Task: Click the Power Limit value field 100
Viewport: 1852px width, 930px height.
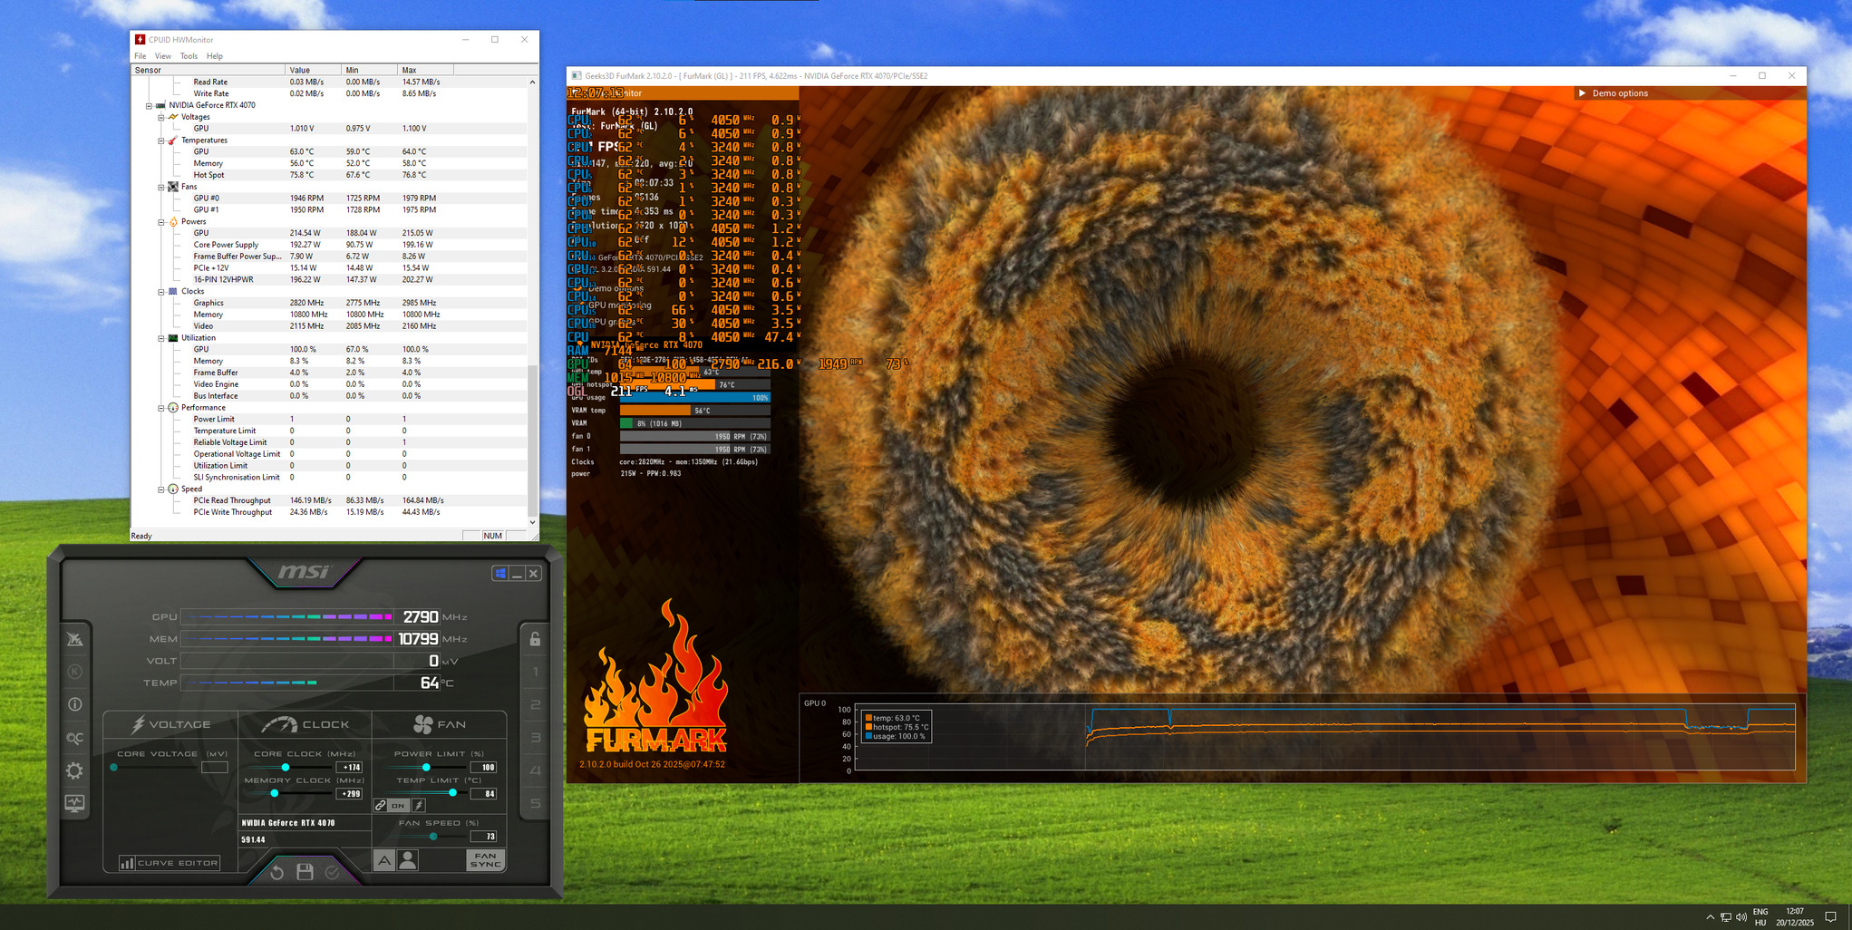Action: point(484,768)
